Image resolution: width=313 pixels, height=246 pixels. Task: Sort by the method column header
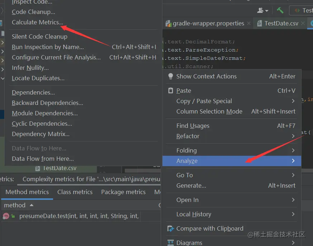[15, 205]
